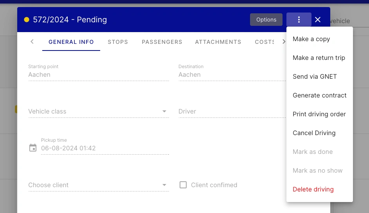Select Make a return trip
The width and height of the screenshot is (369, 213).
(x=319, y=58)
